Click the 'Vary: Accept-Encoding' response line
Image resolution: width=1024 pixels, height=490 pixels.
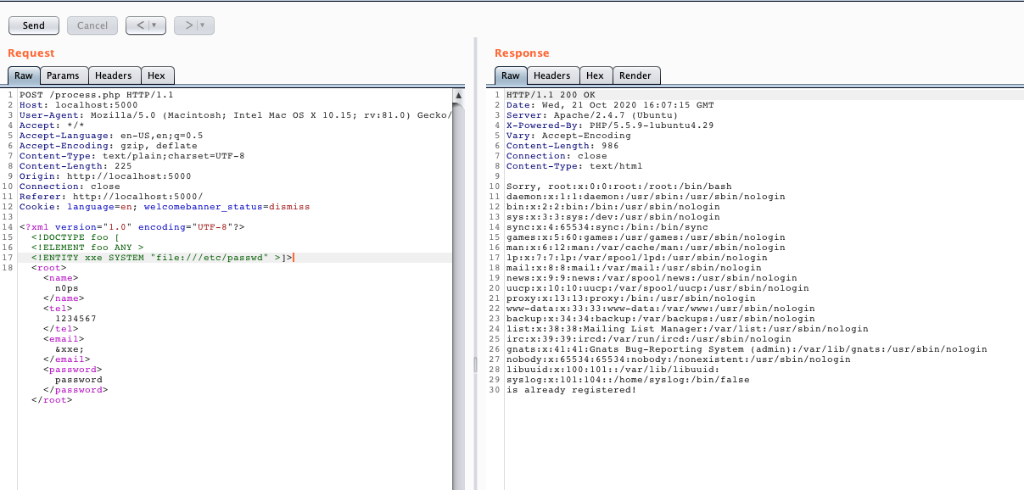point(568,136)
